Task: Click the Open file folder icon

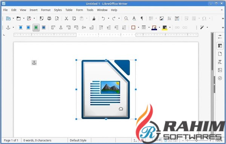Action: click(x=18, y=18)
